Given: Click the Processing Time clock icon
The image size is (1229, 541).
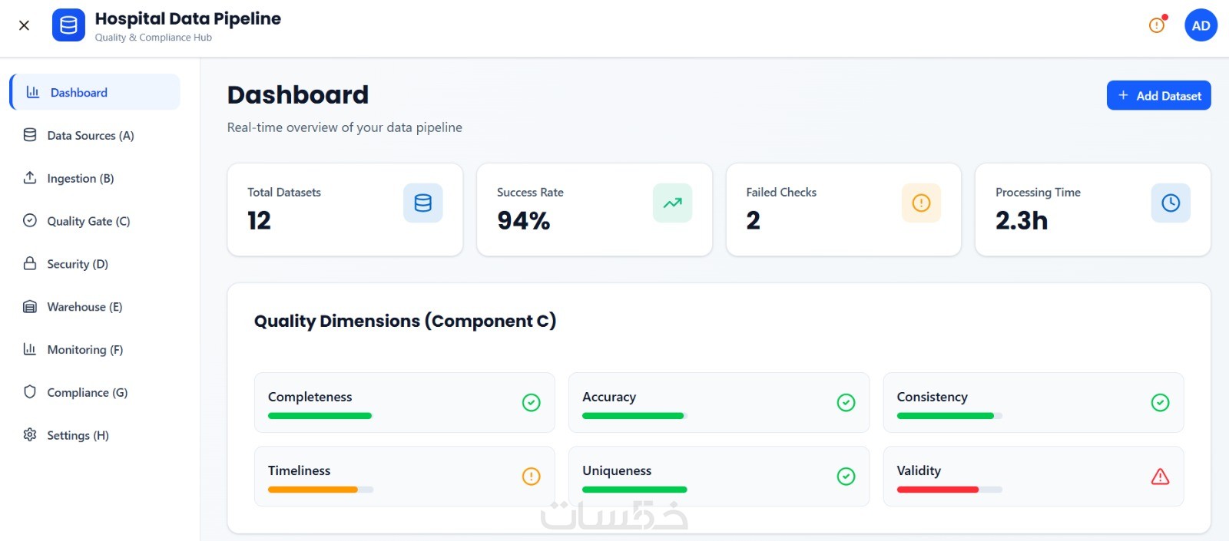Looking at the screenshot, I should [x=1171, y=203].
